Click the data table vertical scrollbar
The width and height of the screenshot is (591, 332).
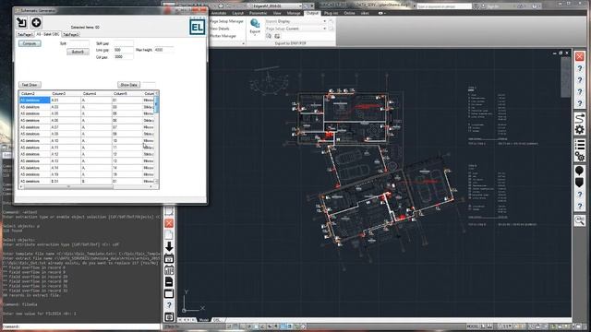coord(156,137)
